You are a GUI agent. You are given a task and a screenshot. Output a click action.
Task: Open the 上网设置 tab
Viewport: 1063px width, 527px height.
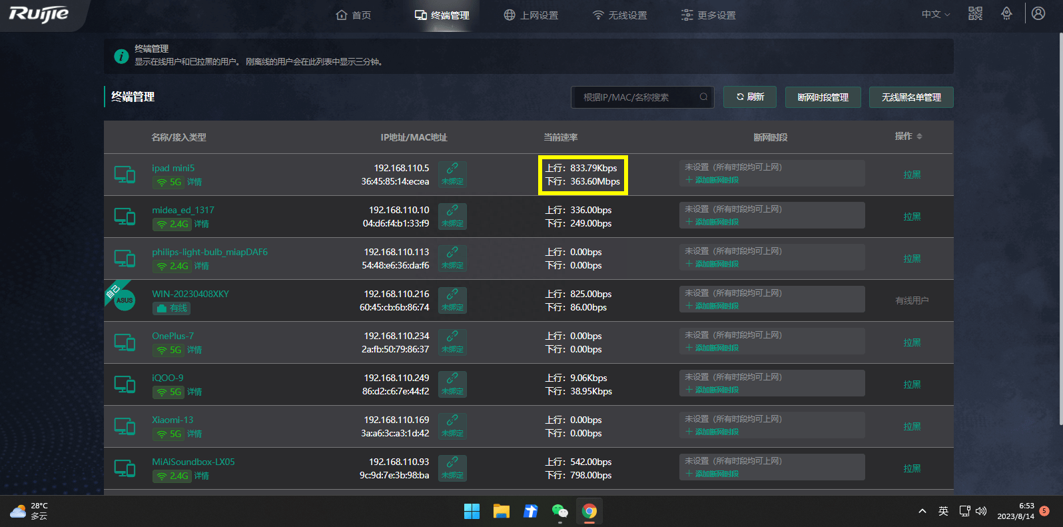(531, 15)
